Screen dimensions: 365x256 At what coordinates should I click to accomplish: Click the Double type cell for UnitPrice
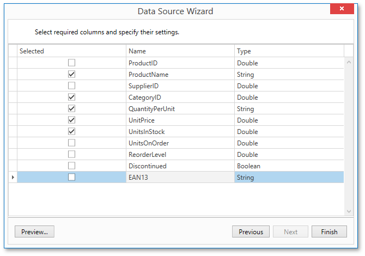289,120
